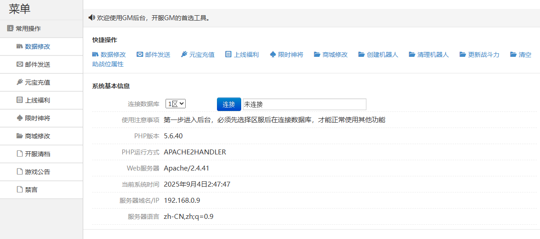The width and height of the screenshot is (540, 239).
Task: Open 游戏公告 from the sidebar menu
Action: point(37,172)
